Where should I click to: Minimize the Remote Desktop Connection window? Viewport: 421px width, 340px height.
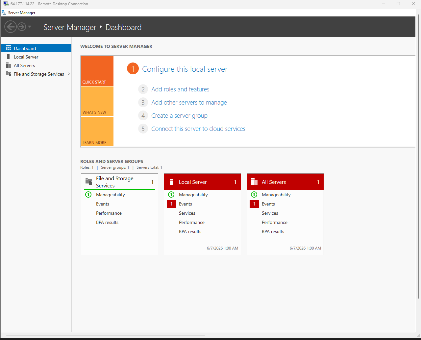tap(384, 4)
